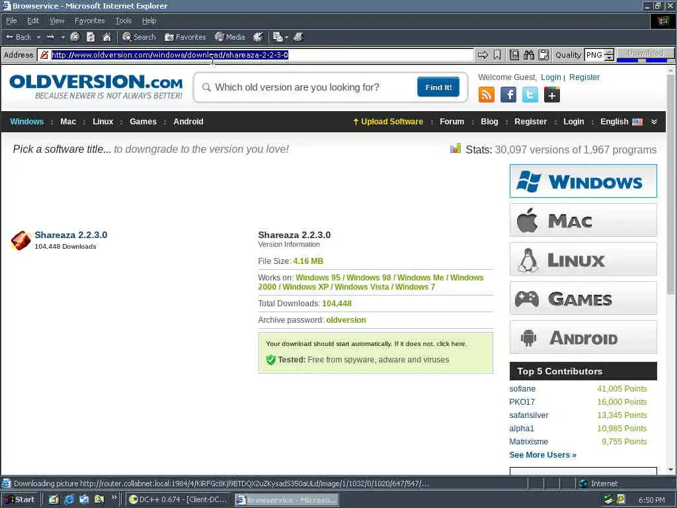
Task: Go back with the Back arrow button
Action: [x=19, y=37]
